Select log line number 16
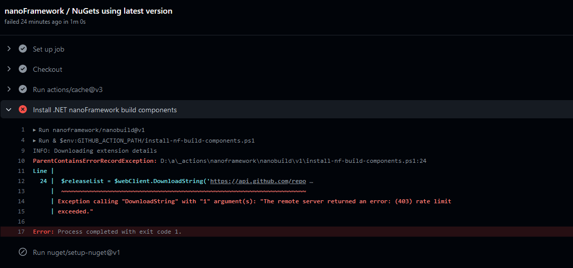The width and height of the screenshot is (573, 268). (21, 221)
